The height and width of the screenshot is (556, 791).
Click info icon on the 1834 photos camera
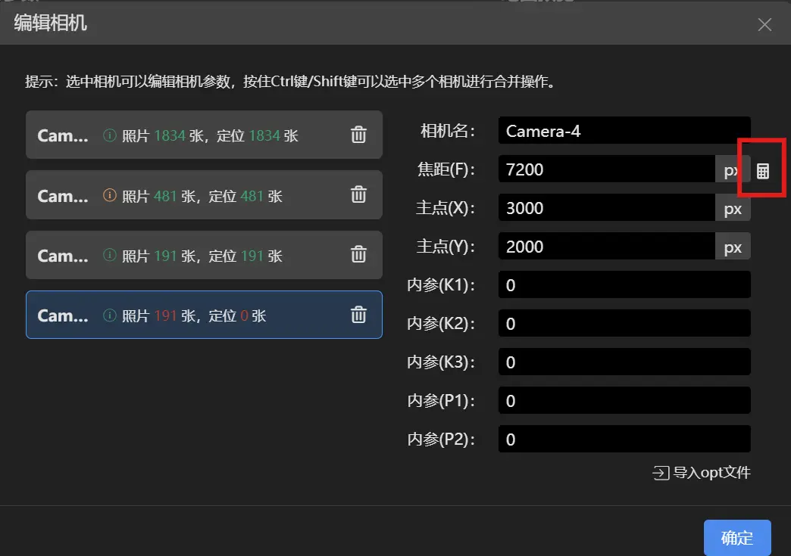(x=110, y=135)
